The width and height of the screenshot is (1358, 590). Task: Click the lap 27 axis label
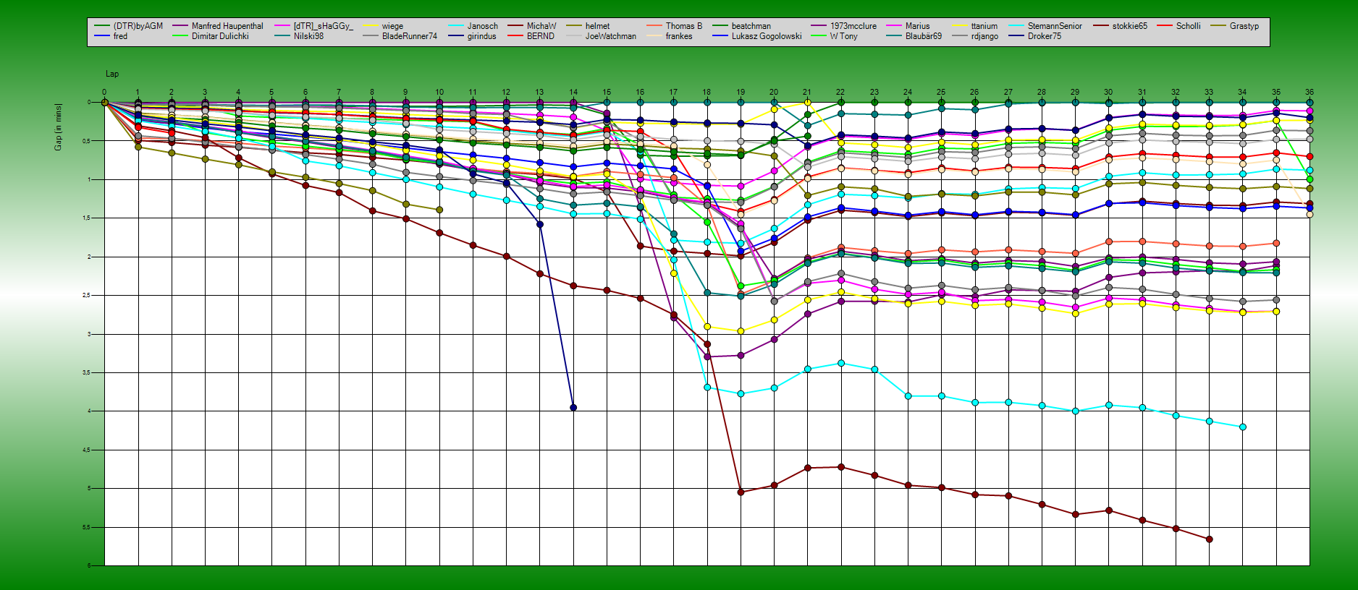[x=1008, y=93]
